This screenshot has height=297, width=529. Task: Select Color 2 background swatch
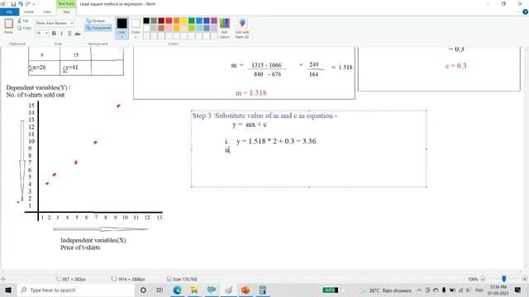(x=136, y=28)
